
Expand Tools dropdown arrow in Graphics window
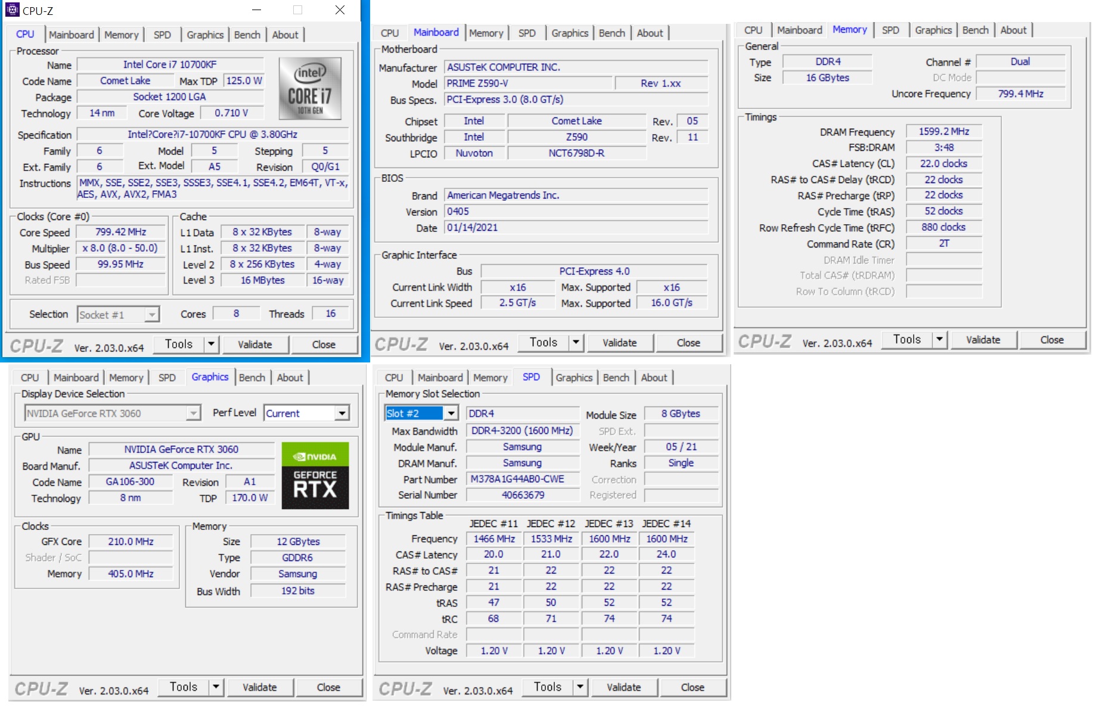pos(216,687)
